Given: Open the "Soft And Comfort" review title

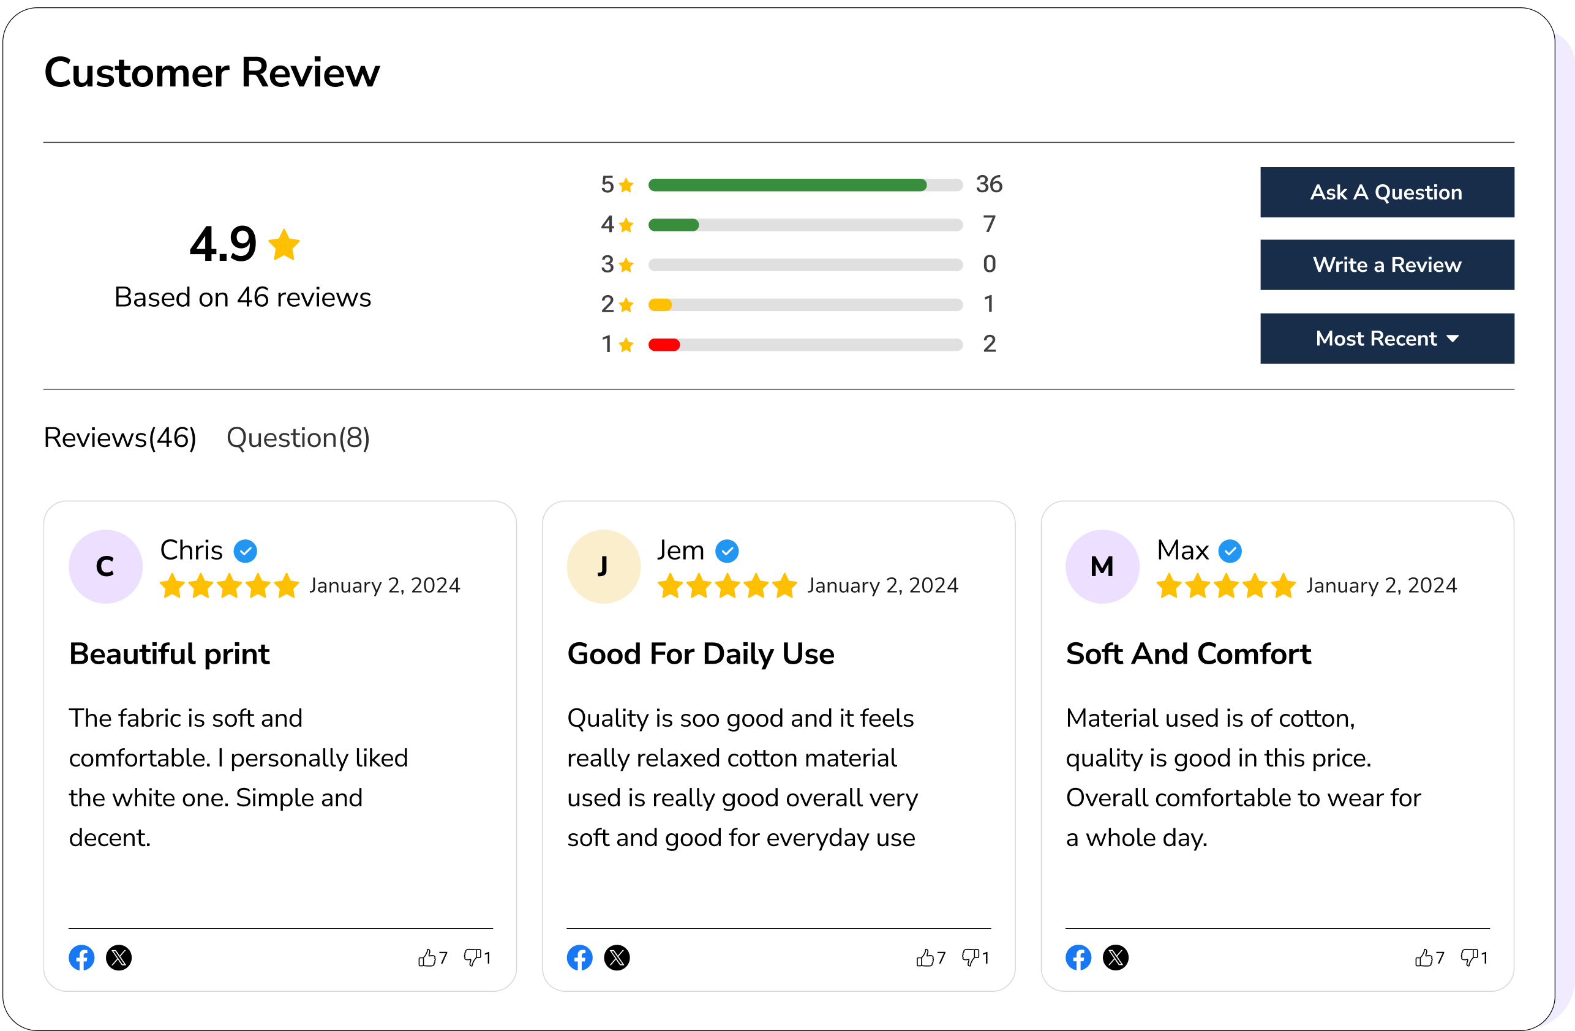Looking at the screenshot, I should tap(1189, 654).
